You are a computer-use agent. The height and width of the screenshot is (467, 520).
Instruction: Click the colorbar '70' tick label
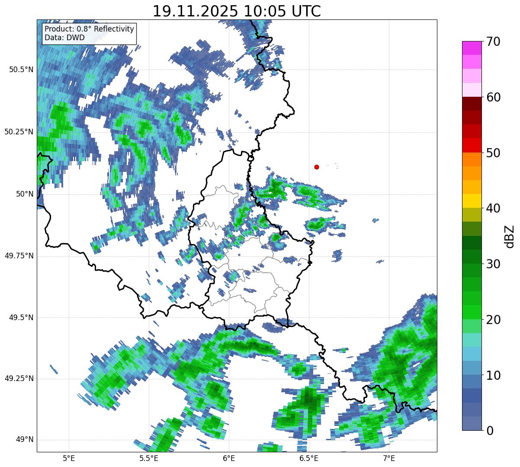point(493,41)
